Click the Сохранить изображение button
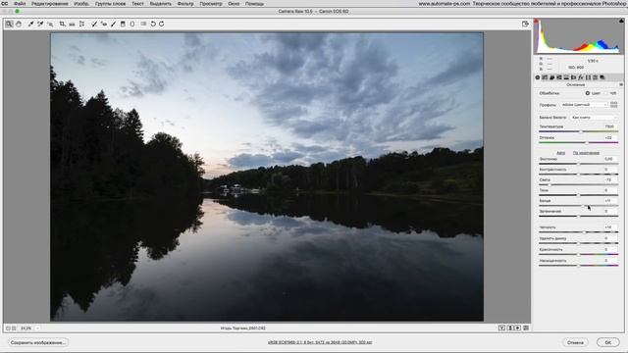This screenshot has height=353, width=628. tap(37, 342)
